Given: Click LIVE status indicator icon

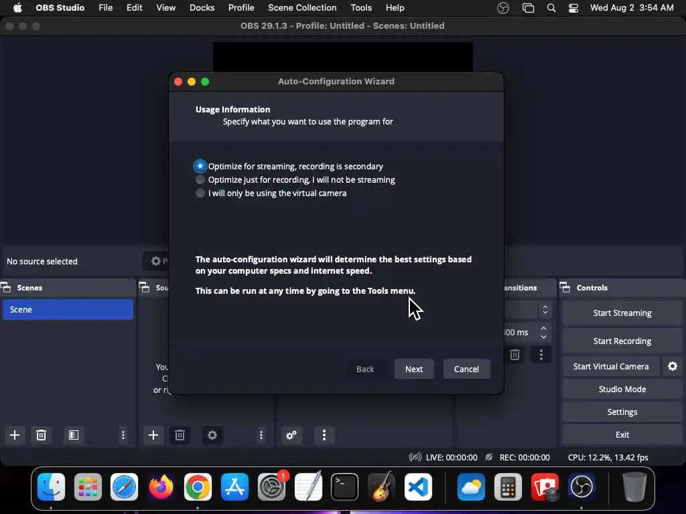Looking at the screenshot, I should (x=415, y=457).
